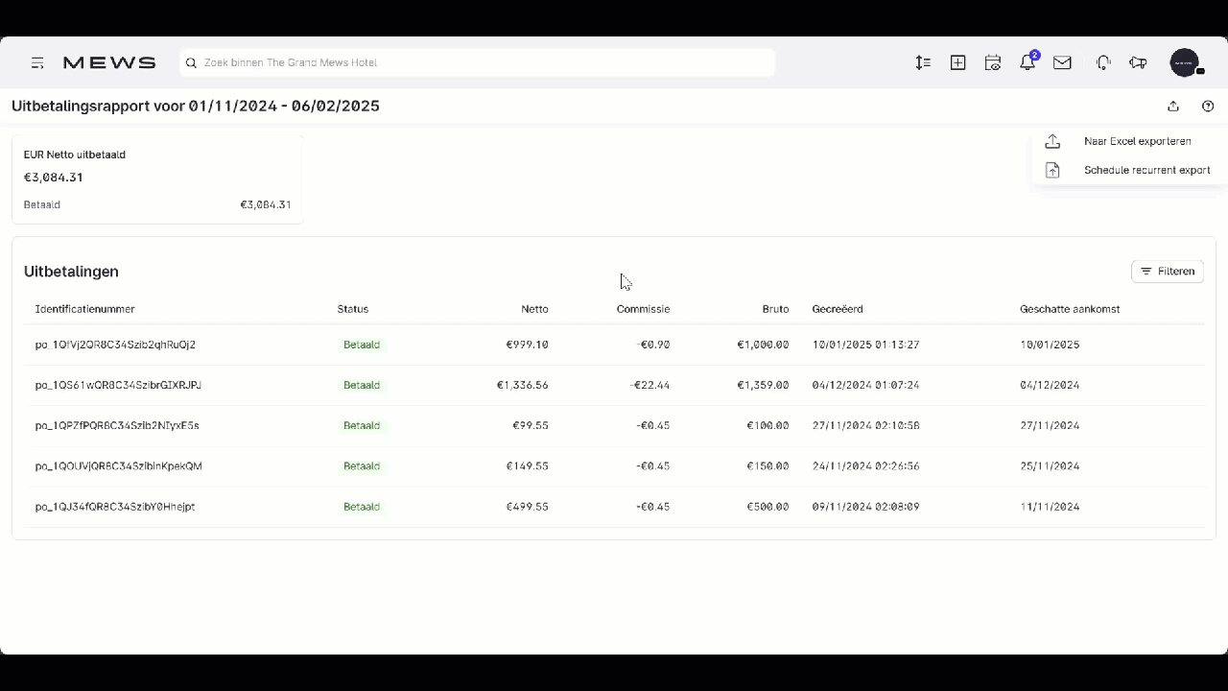
Task: Open the mail envelope icon
Action: (x=1062, y=62)
